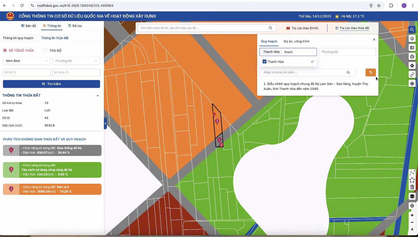Click the print map icon
The image size is (418, 237).
(x=412, y=57)
